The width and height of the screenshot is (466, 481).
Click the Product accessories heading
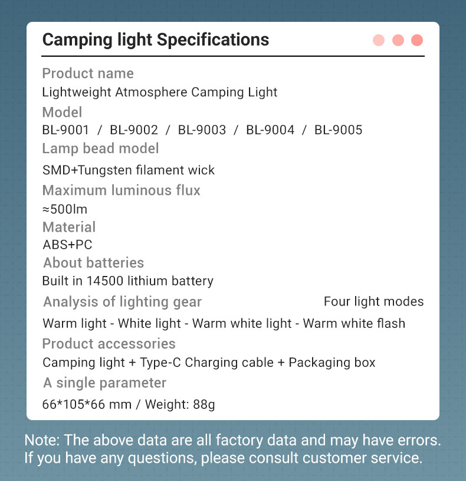click(109, 343)
